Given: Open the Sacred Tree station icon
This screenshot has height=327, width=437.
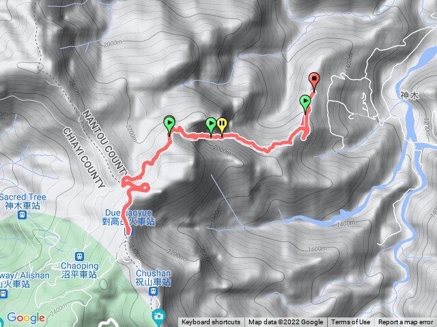Looking at the screenshot, I should pos(22,215).
